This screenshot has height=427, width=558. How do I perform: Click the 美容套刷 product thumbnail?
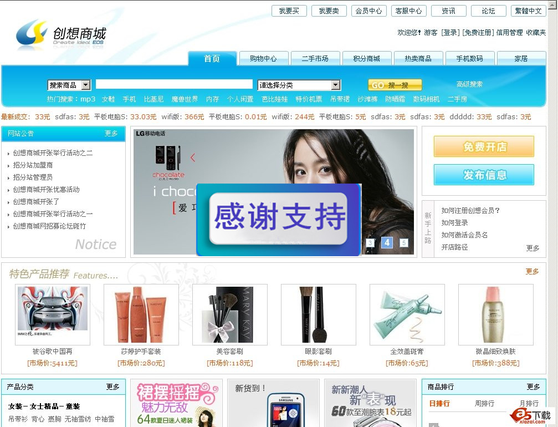pos(230,314)
